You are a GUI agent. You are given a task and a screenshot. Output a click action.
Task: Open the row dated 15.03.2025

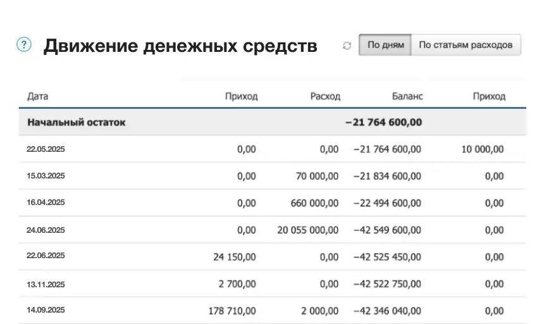[x=273, y=176]
